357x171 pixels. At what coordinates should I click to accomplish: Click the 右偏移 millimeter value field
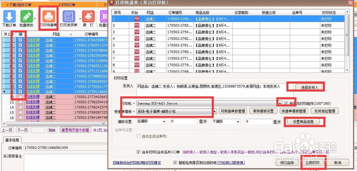point(184,122)
